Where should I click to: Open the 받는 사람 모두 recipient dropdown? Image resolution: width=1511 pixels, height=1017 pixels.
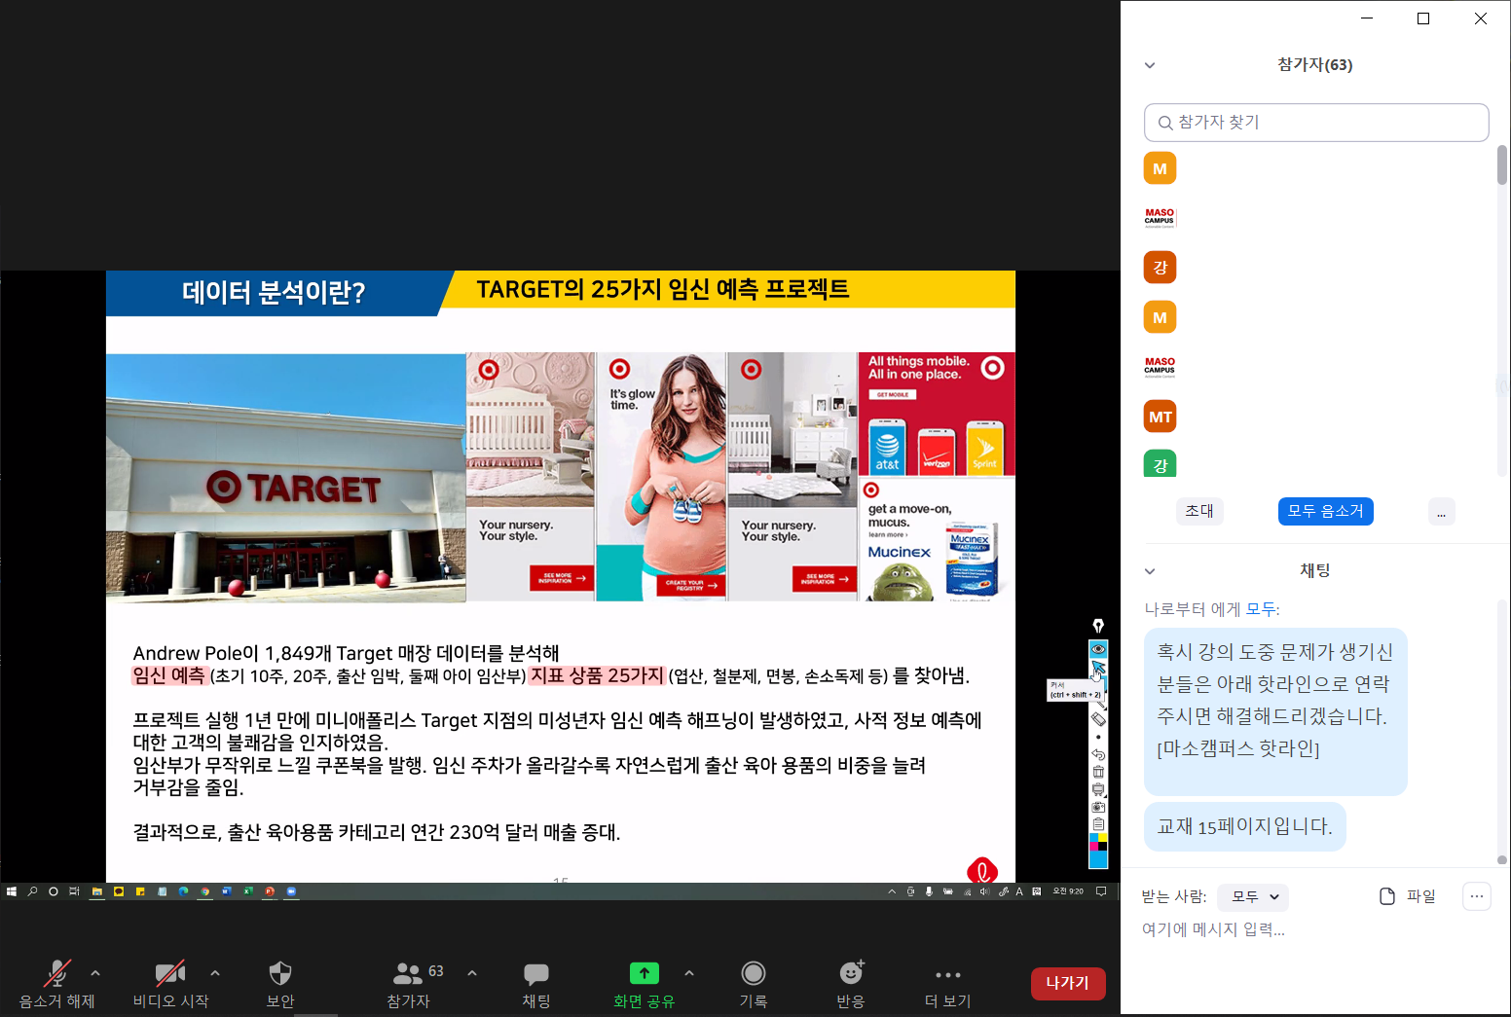tap(1254, 896)
